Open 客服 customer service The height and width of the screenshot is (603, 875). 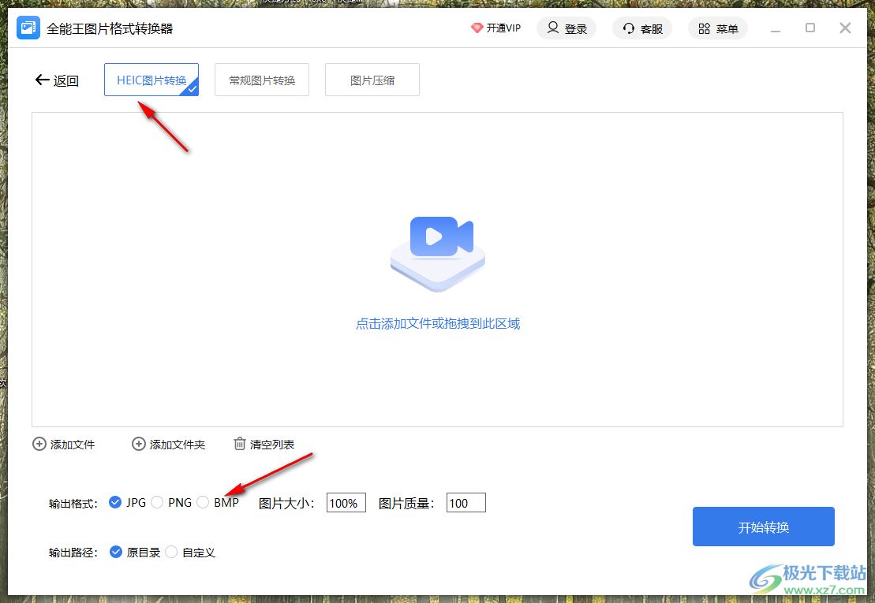pos(642,28)
